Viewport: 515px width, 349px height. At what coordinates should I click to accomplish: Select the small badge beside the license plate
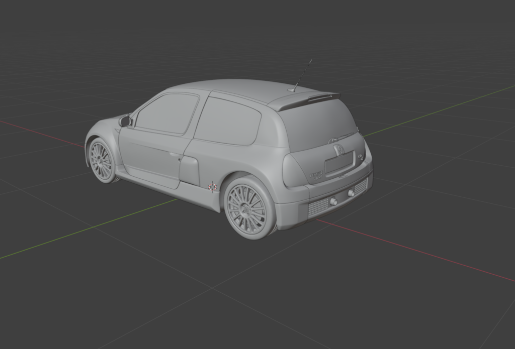click(x=360, y=157)
